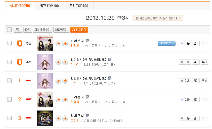Click 재생목록추가 button
212x129 pixels.
click(x=43, y=30)
